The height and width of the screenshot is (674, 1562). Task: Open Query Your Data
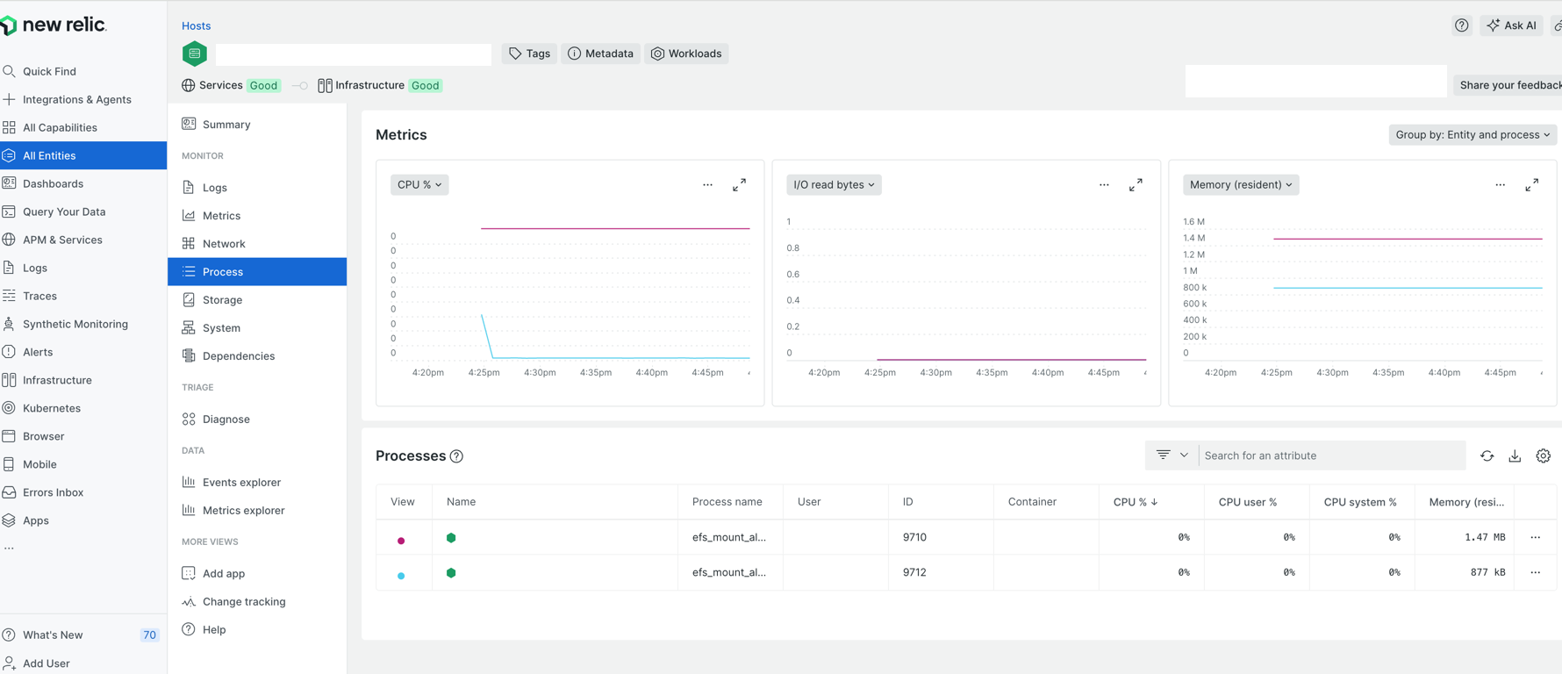(x=64, y=212)
